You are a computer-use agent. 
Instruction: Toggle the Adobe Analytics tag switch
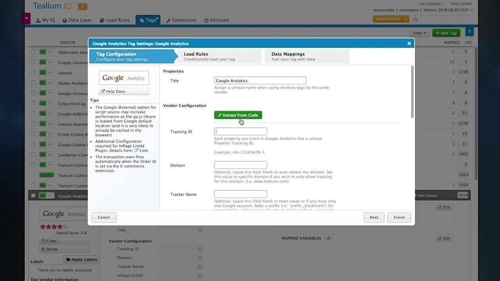coord(46,83)
